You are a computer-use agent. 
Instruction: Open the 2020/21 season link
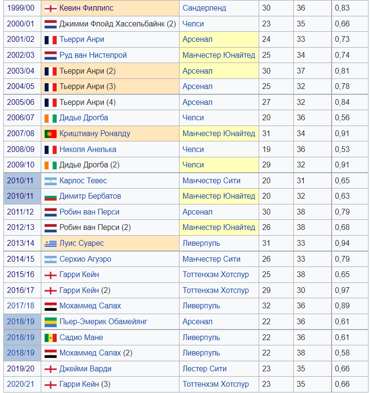(x=21, y=384)
